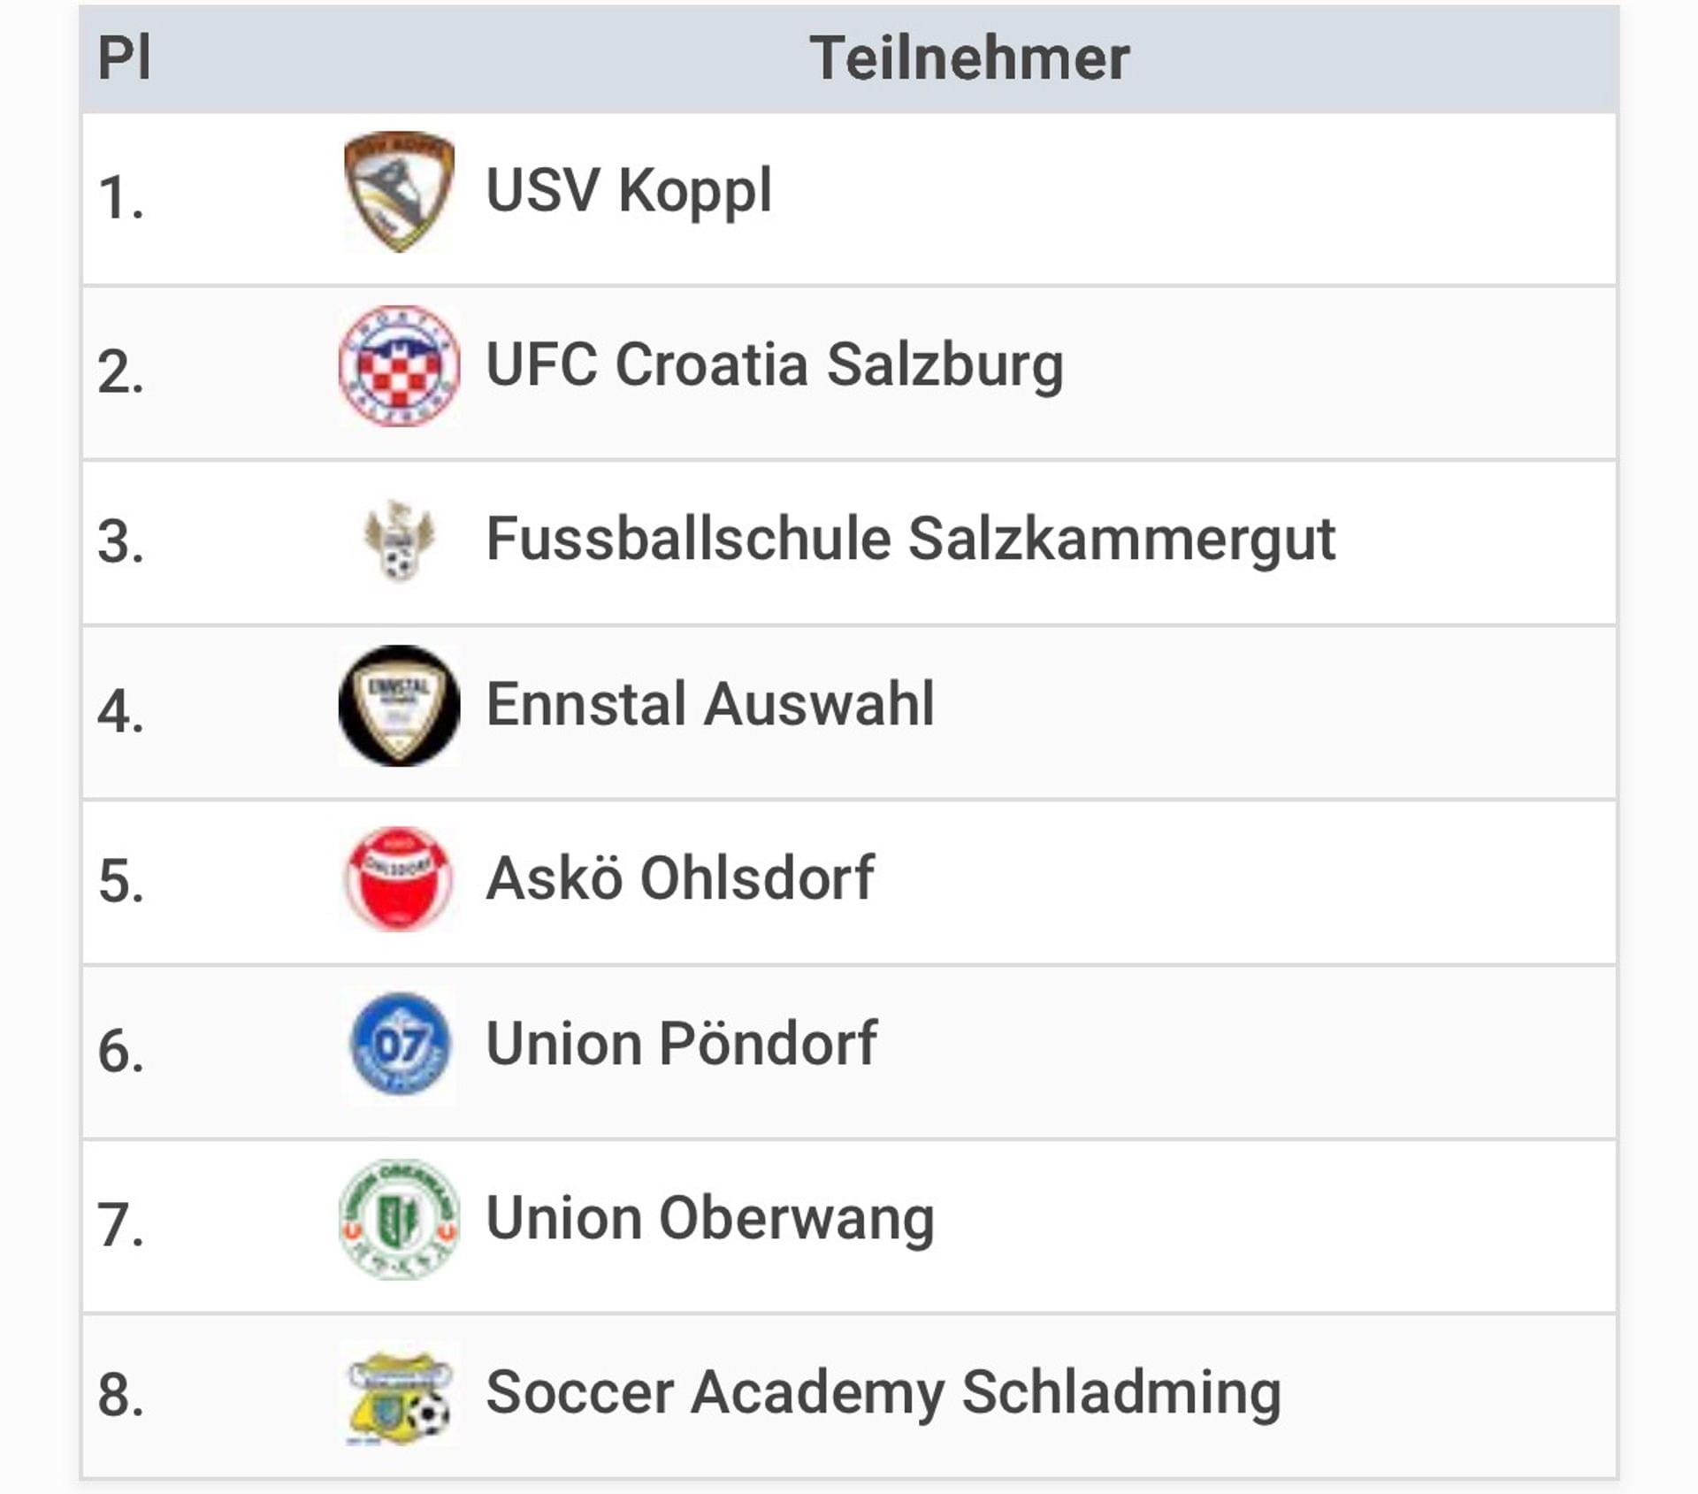The image size is (1698, 1494).
Task: Click the blue 07 Union Pöndorf logo
Action: [x=399, y=1045]
